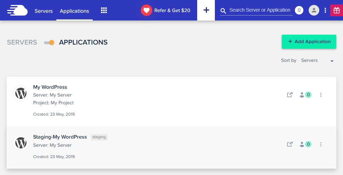The image size is (343, 175).
Task: Open My WordPress external link icon
Action: coord(290,95)
